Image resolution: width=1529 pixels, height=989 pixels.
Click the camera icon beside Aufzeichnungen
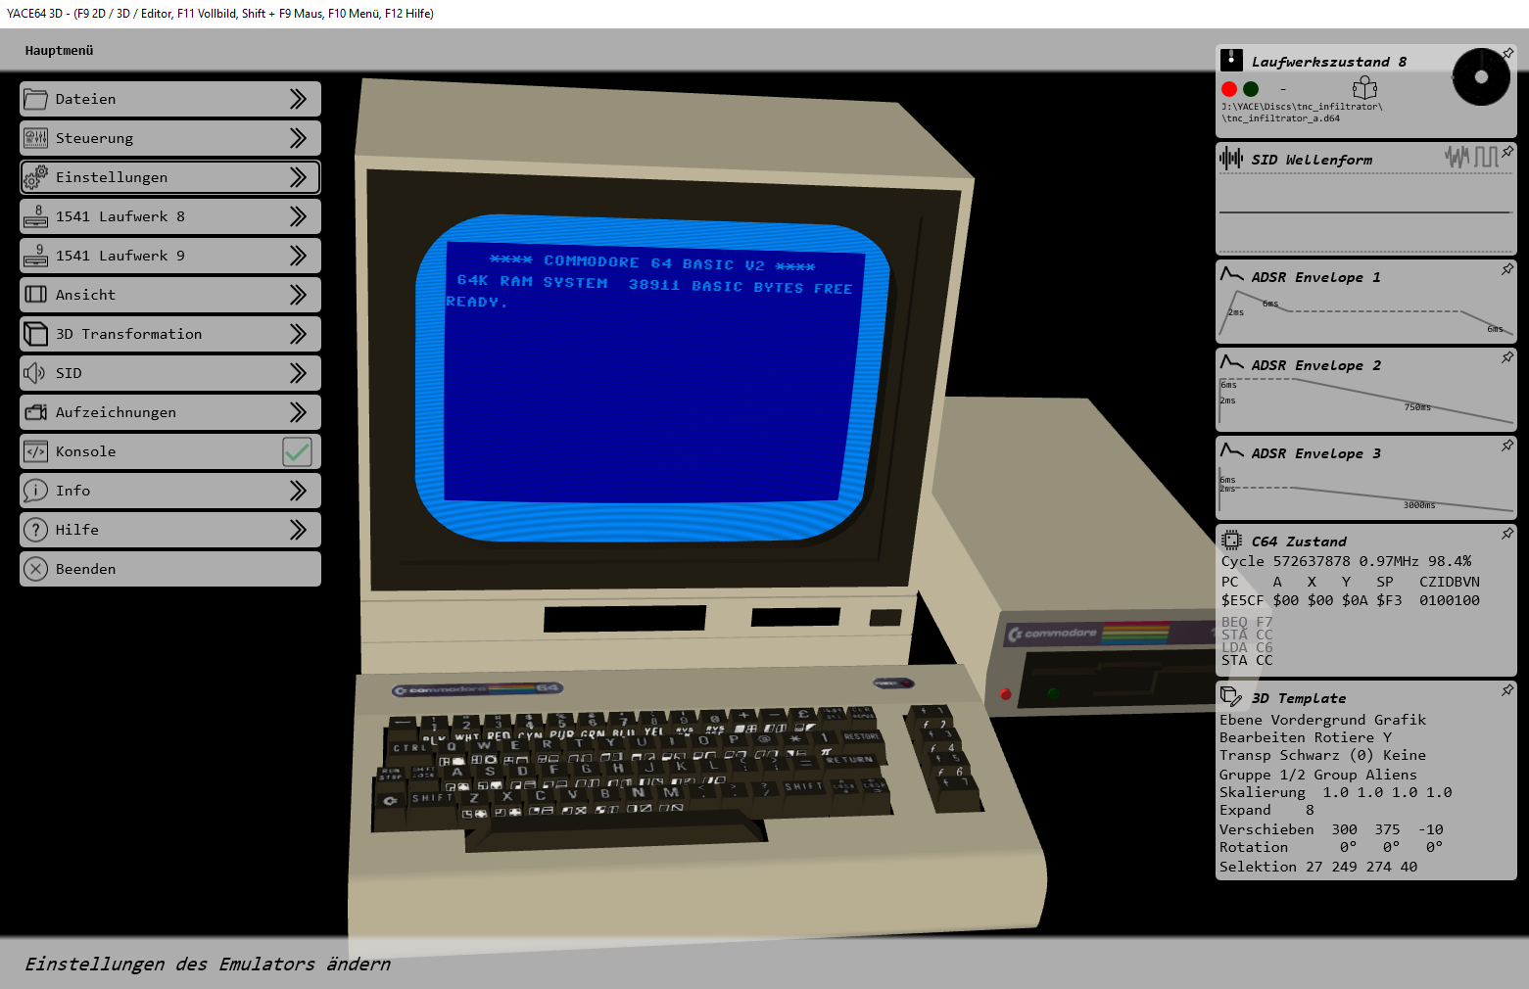pyautogui.click(x=35, y=412)
